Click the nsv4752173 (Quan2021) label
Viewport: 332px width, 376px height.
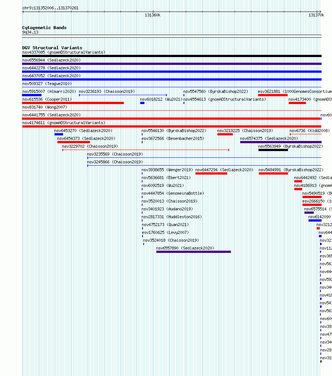click(165, 225)
